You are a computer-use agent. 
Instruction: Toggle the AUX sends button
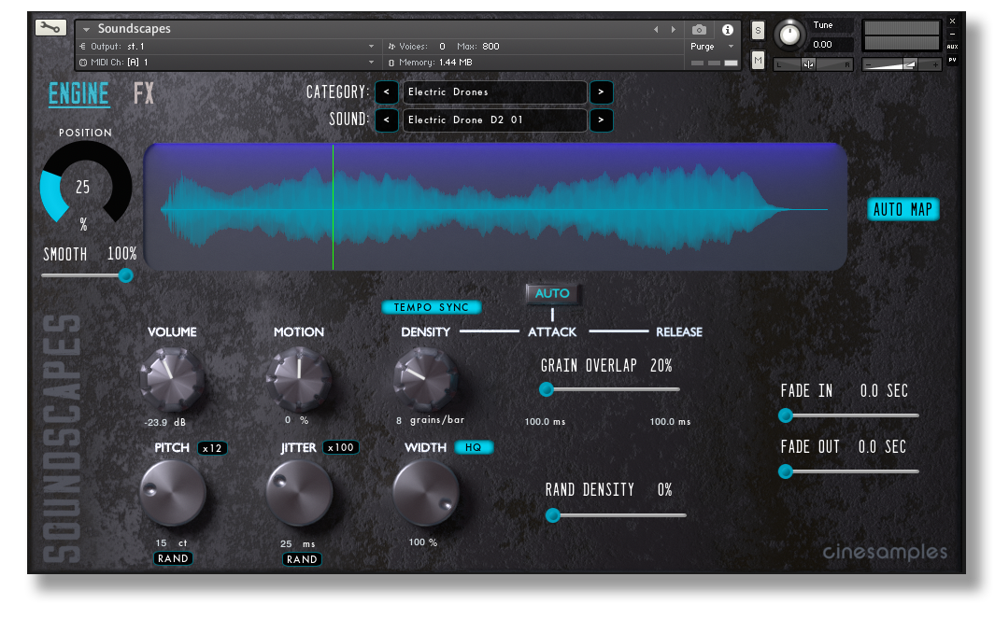[952, 47]
